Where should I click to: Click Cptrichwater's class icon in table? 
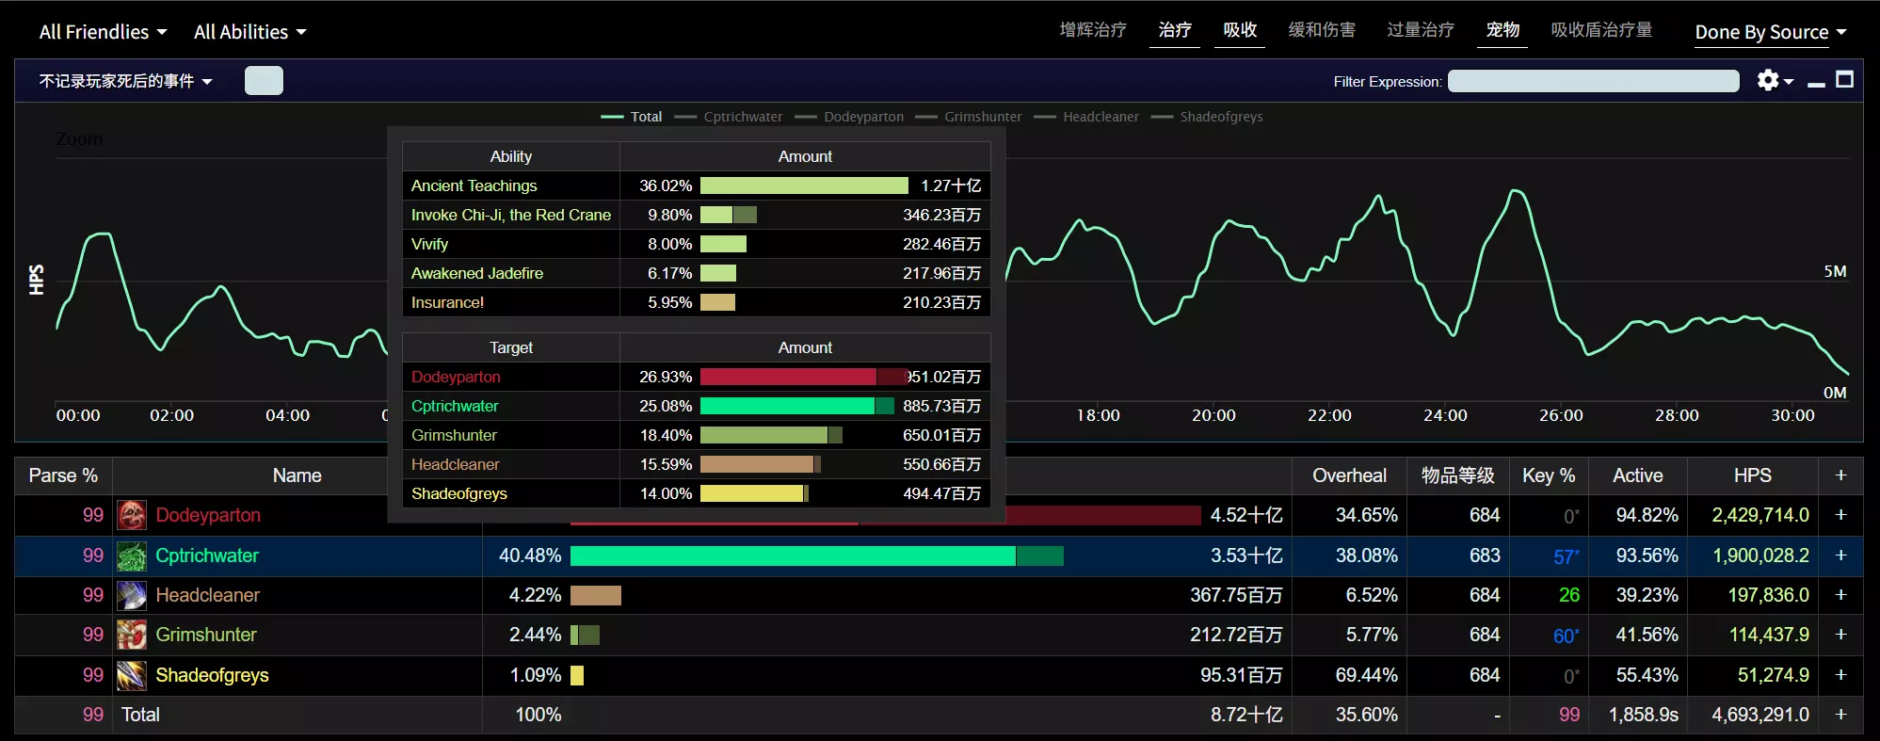point(132,556)
